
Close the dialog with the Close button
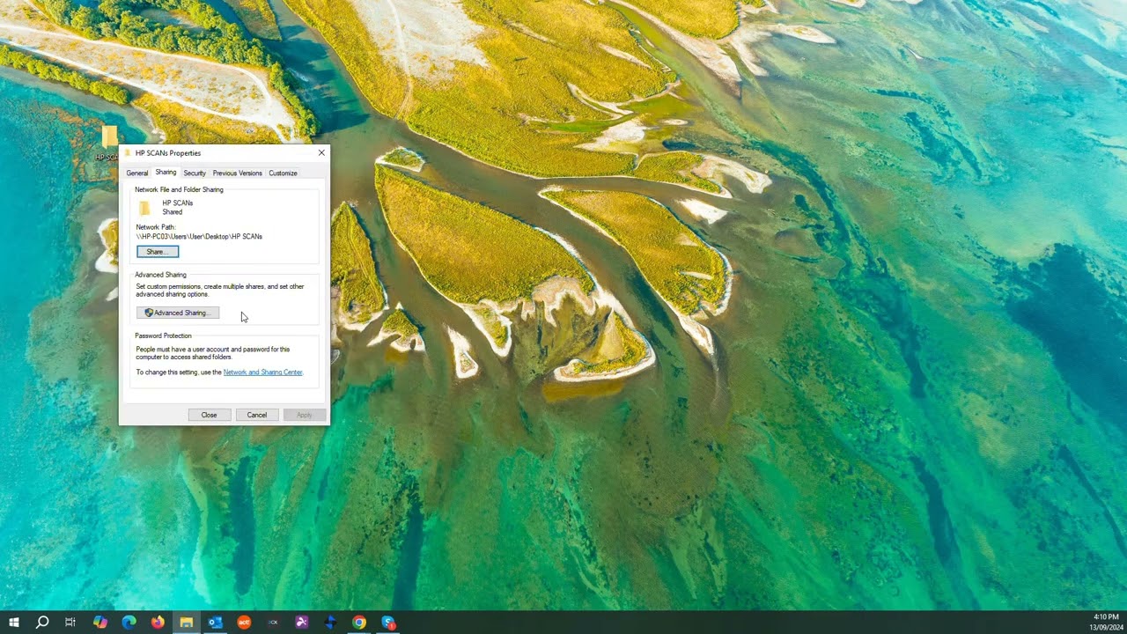[x=209, y=415]
